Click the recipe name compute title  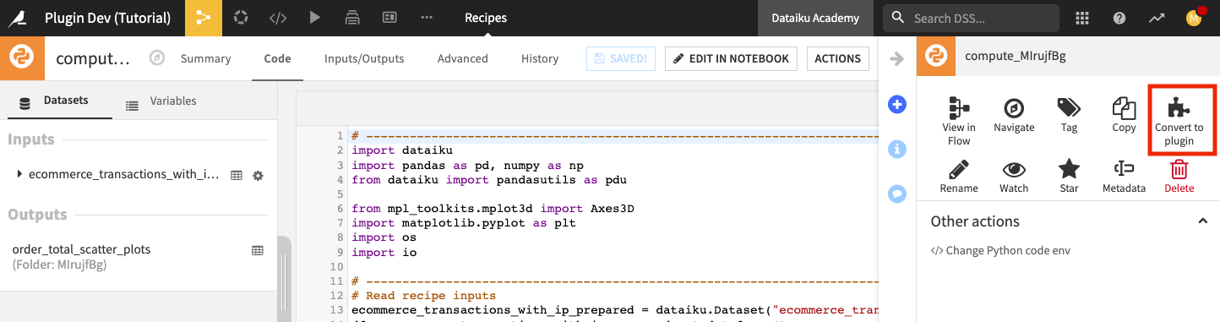(93, 59)
